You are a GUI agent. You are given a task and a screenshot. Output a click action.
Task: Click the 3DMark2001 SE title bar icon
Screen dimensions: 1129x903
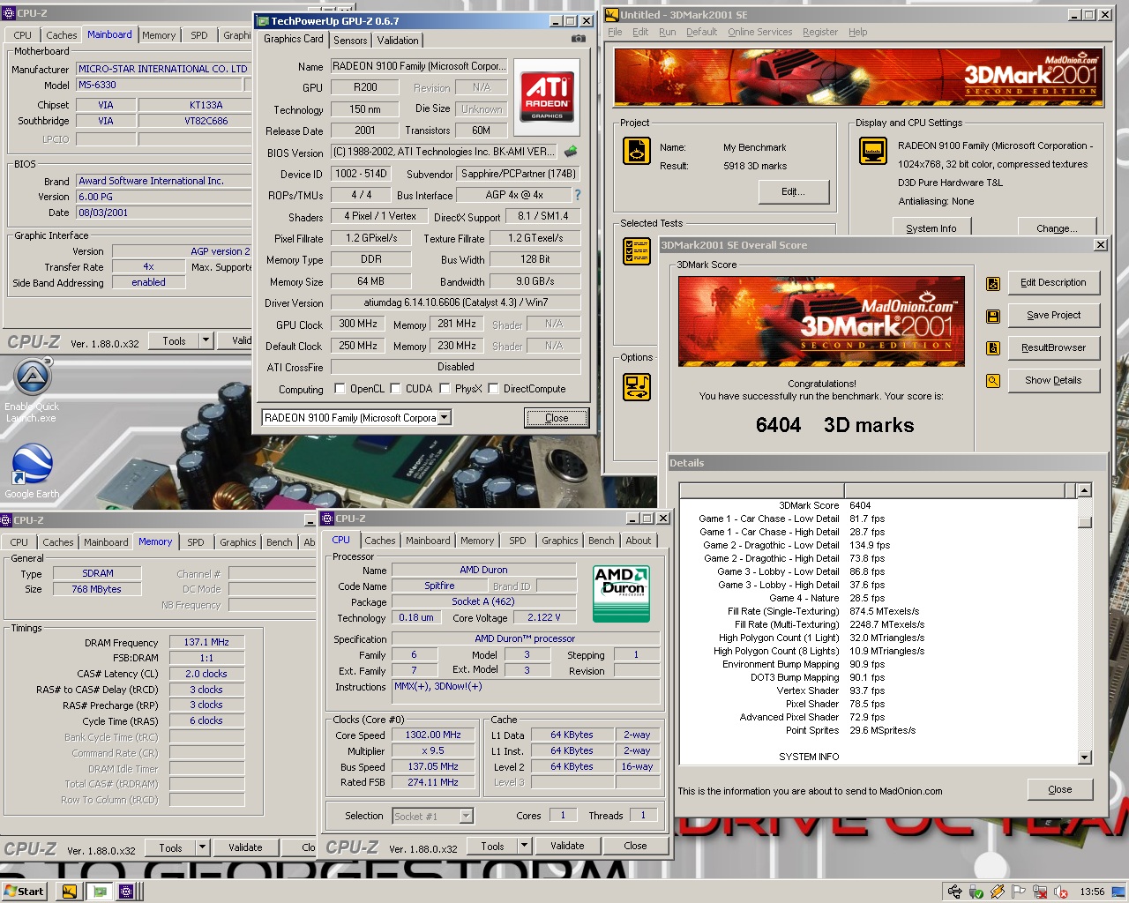pos(612,15)
